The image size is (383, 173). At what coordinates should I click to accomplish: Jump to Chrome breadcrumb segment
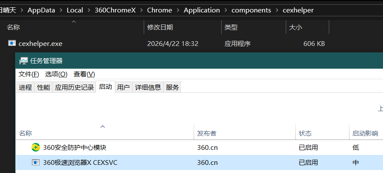(160, 10)
